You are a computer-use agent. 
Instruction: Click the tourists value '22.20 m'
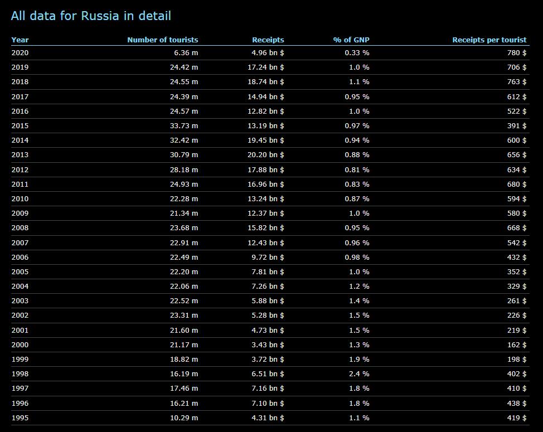(x=184, y=271)
